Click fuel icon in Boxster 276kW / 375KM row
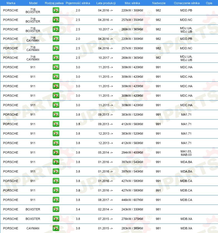This screenshot has width=218, height=233. click(56, 219)
